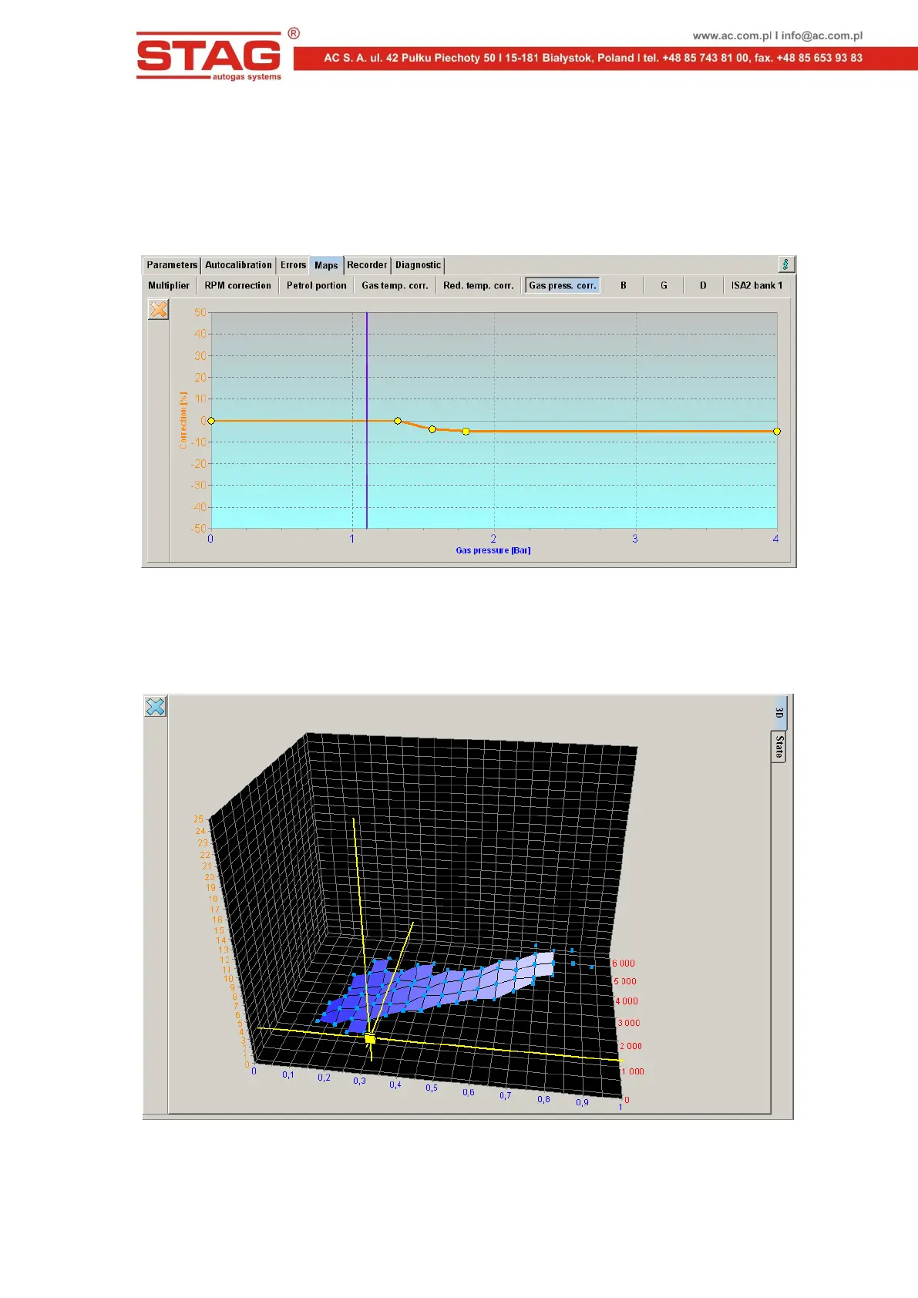918x1298 pixels.
Task: Click the Gas pressure [Bar] axis label
Action: tap(493, 550)
